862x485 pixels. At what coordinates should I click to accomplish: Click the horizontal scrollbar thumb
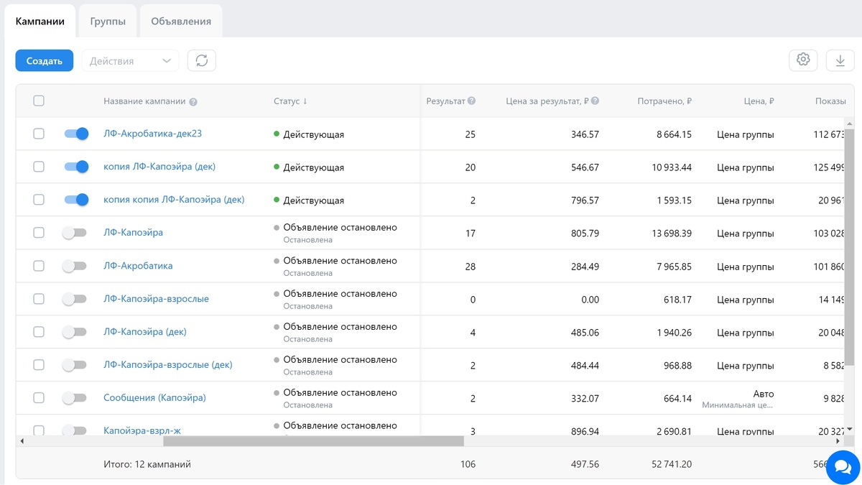pyautogui.click(x=314, y=441)
